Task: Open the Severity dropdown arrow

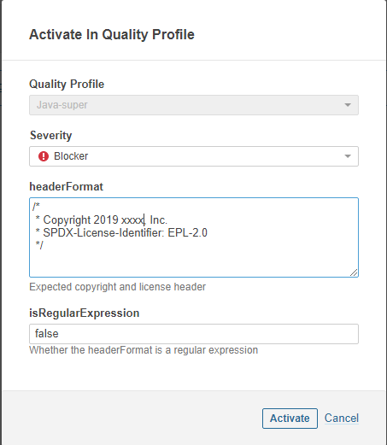Action: (348, 156)
